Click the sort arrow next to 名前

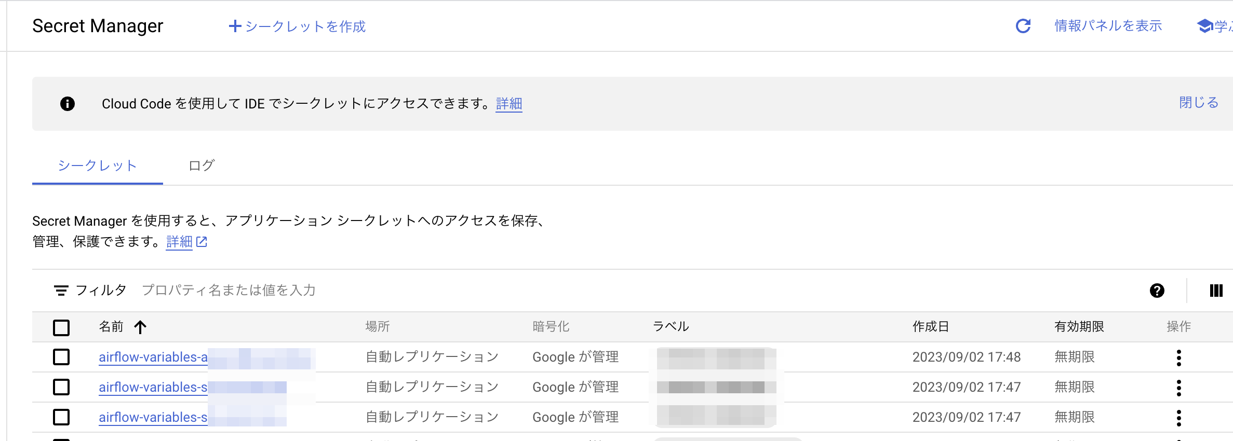(x=140, y=327)
